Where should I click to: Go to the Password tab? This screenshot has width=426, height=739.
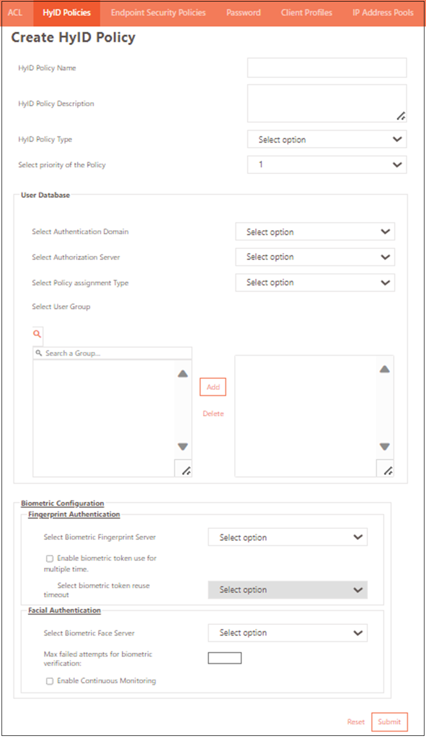[x=244, y=12]
